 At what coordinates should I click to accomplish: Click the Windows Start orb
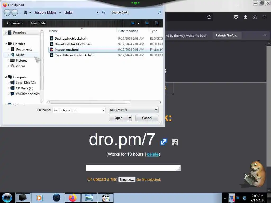[7, 198]
